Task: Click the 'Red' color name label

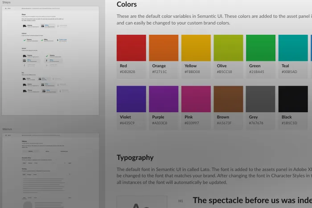Action: (x=123, y=66)
